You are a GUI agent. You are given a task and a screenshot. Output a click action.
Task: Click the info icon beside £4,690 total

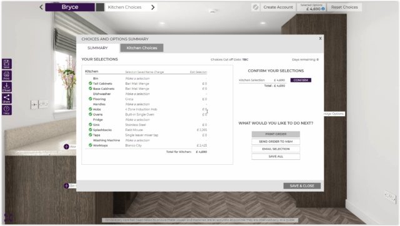click(323, 9)
